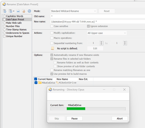Screen dimensions: 145x128
Task: Click the delete preset icon
Action: [24, 11]
